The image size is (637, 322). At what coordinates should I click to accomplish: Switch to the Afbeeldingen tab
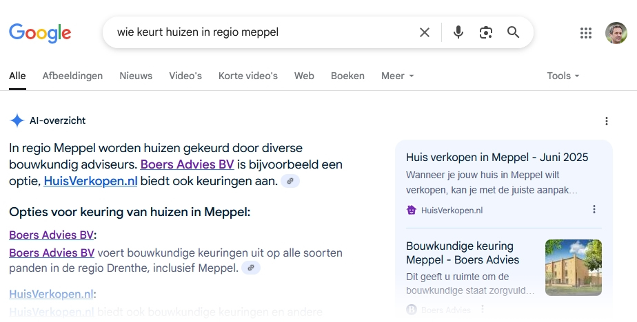(x=72, y=76)
